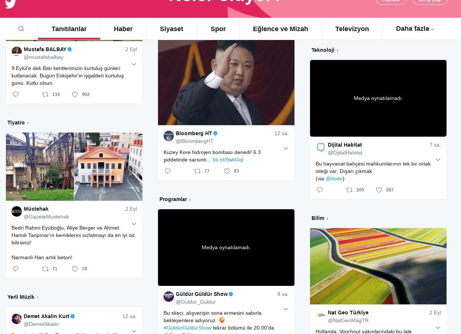Switch to the Siyaset tab
Screen dimensions: 461x334
point(171,29)
